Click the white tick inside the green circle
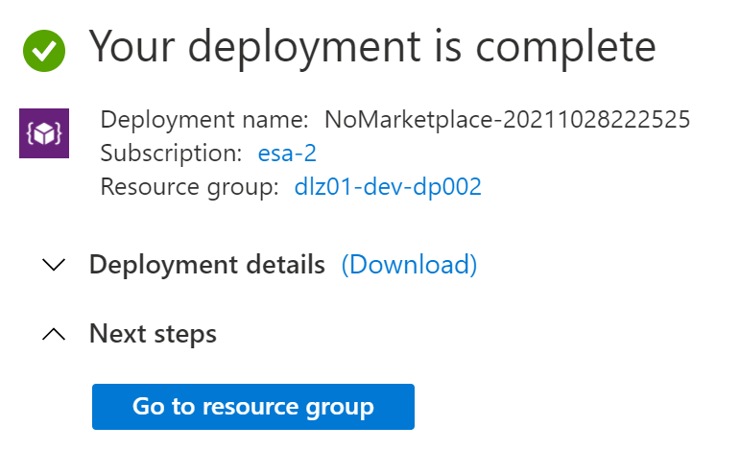The height and width of the screenshot is (450, 740). (44, 51)
